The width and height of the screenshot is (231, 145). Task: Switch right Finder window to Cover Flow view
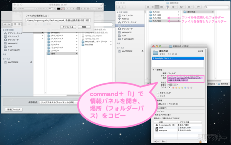[x=162, y=7]
